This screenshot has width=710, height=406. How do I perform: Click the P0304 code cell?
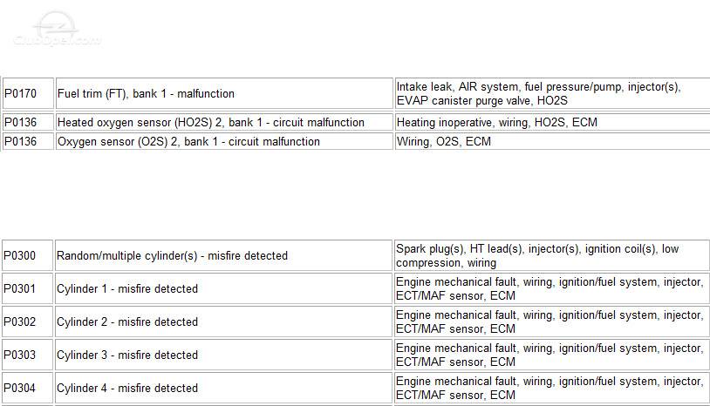tap(27, 388)
